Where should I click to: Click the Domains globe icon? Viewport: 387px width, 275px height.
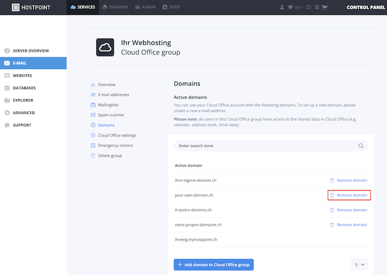tap(93, 125)
